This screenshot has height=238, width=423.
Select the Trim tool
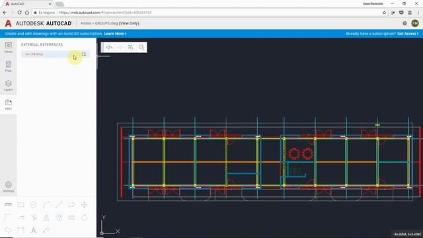pos(34,218)
